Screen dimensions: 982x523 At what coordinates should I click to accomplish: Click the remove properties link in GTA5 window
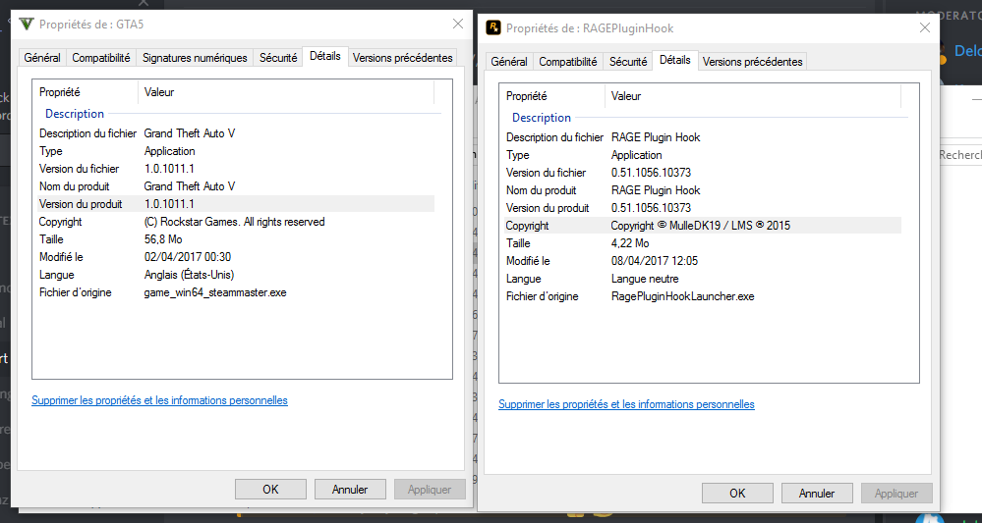[x=159, y=400]
